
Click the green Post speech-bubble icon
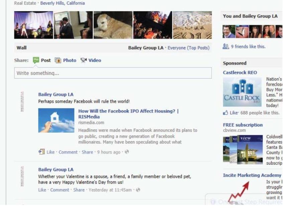[36, 60]
